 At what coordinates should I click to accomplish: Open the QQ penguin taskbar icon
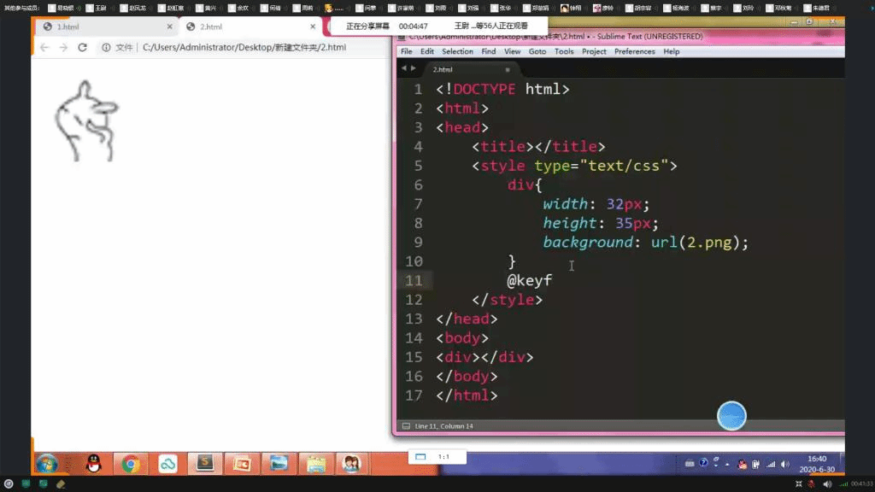(x=94, y=464)
